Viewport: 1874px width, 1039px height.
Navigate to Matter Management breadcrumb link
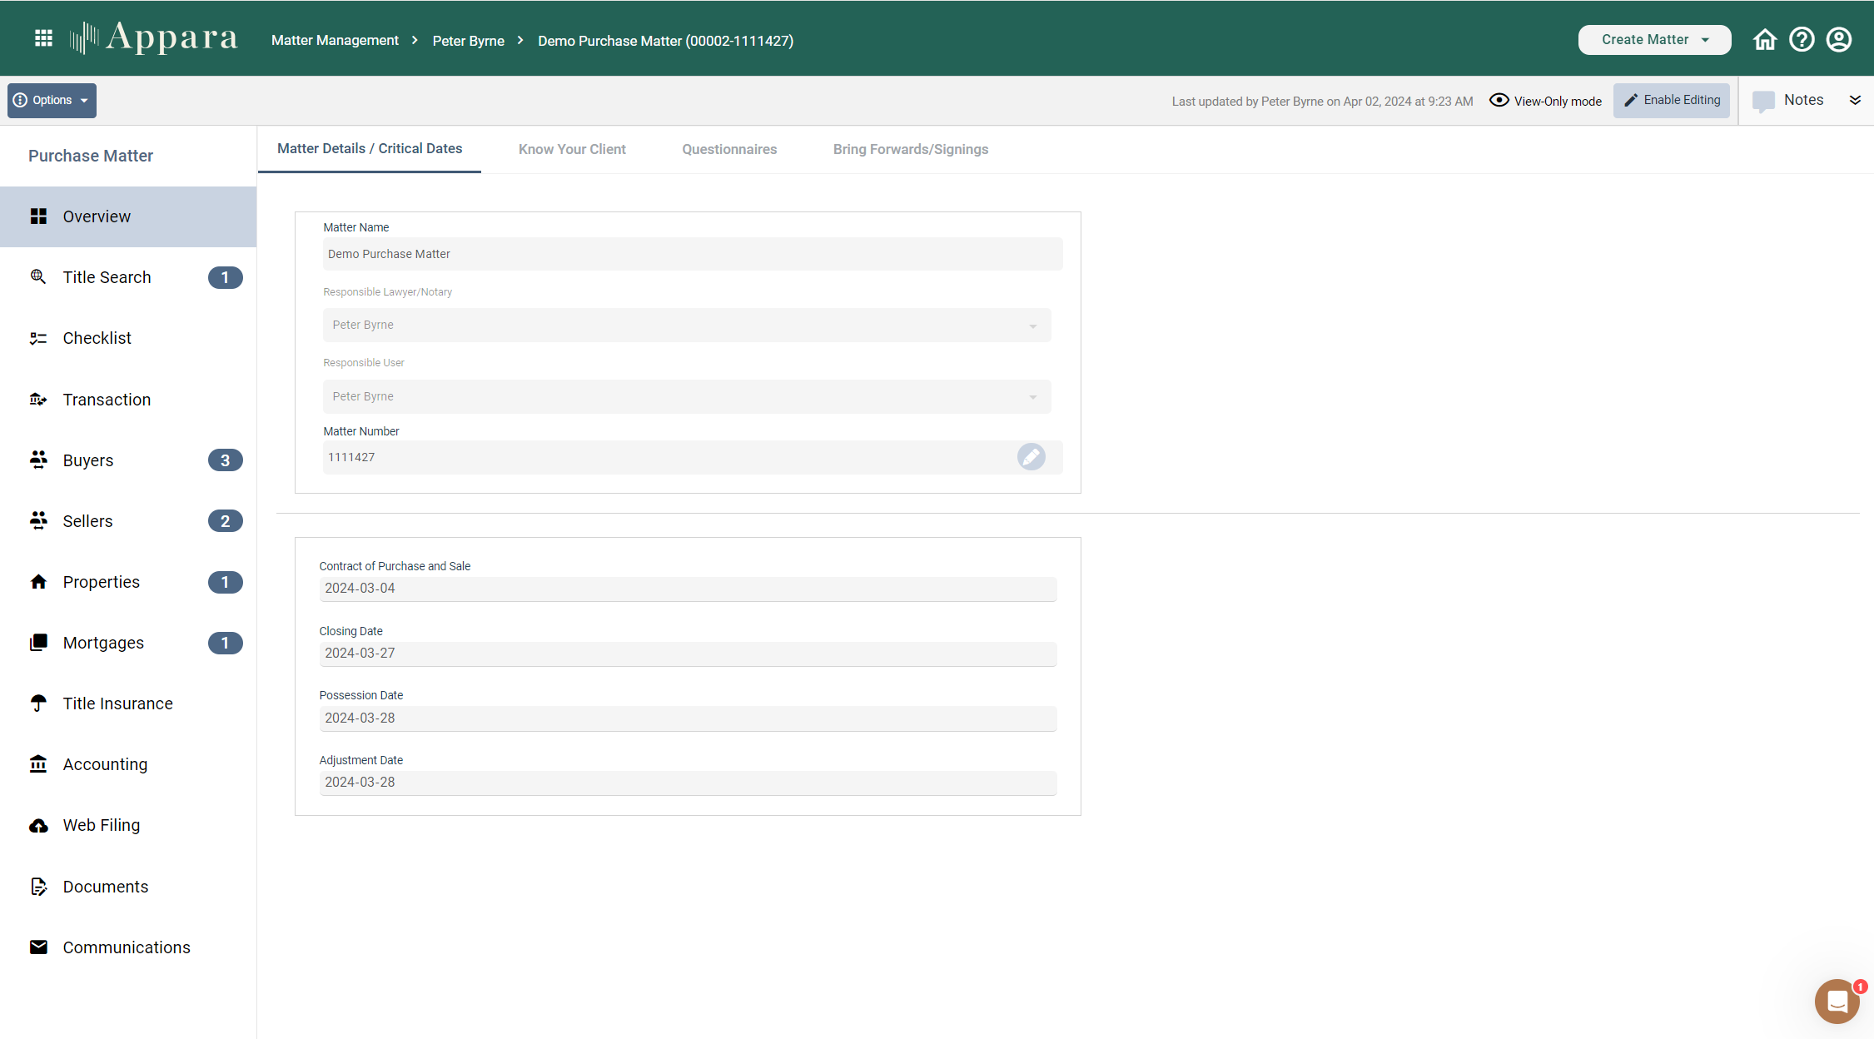click(x=335, y=40)
